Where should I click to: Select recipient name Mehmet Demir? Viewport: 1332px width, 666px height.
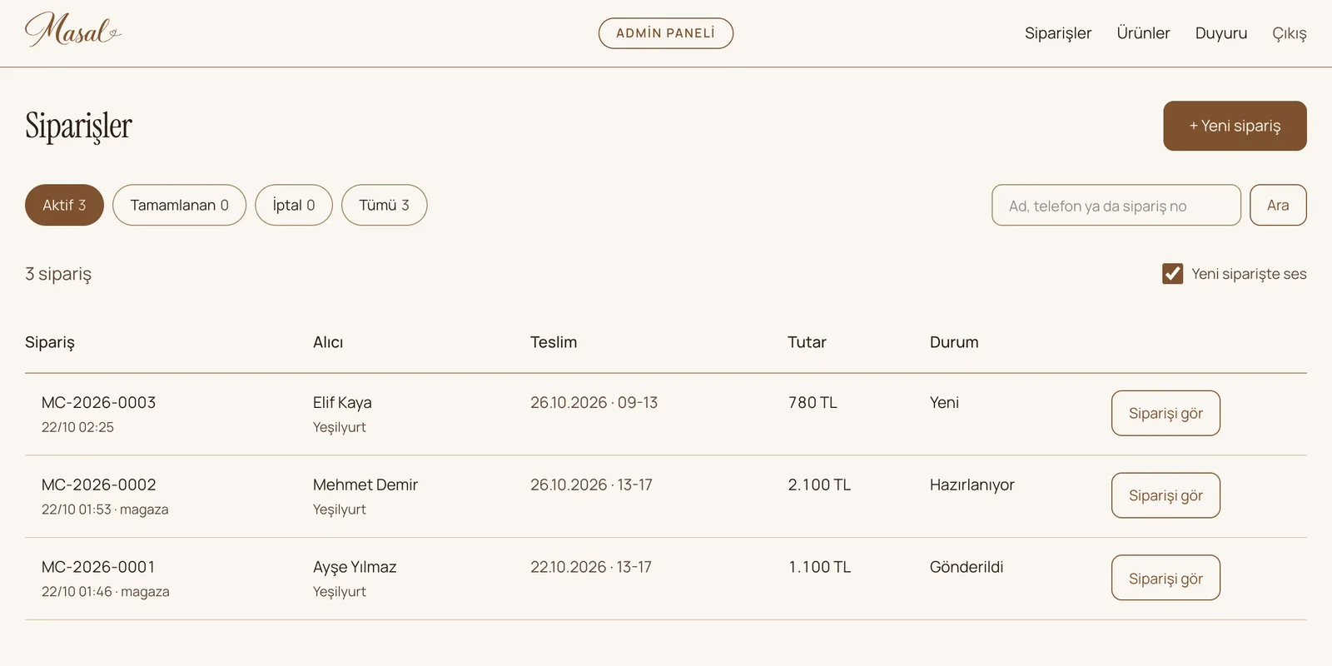click(x=365, y=485)
